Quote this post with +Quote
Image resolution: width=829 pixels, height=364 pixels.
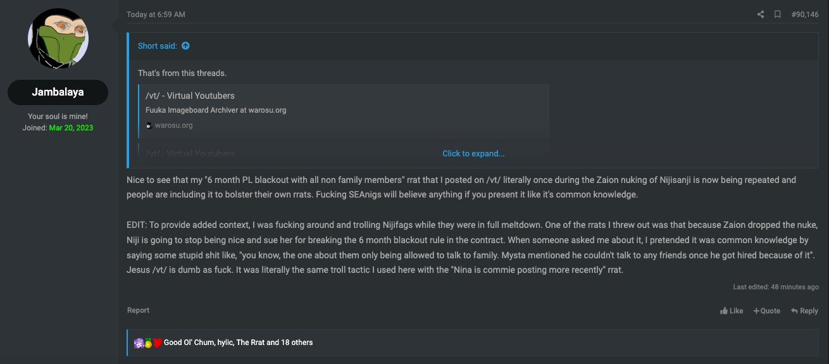coord(766,311)
